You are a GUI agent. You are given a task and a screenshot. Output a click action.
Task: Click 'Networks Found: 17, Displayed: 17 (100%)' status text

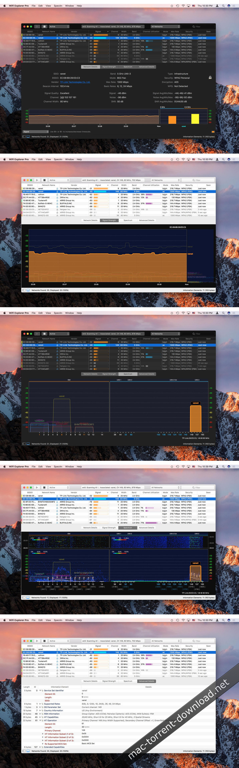49,597
